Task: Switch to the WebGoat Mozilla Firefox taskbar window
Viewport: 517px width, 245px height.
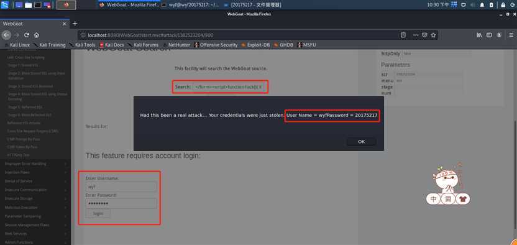Action: 129,5
